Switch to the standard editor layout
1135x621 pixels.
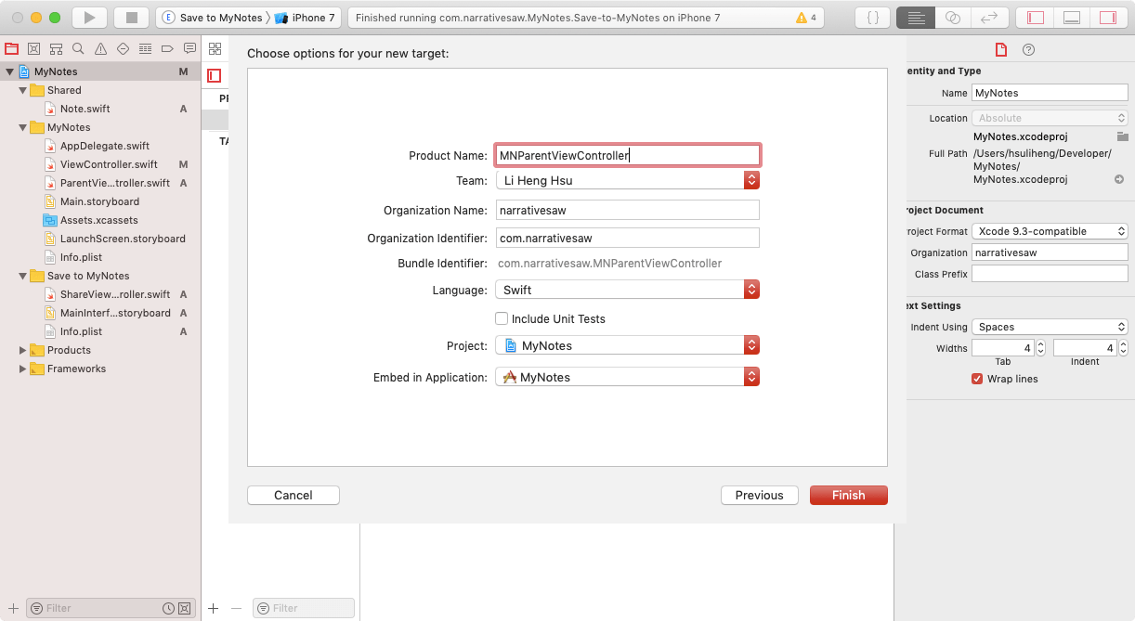pyautogui.click(x=916, y=18)
